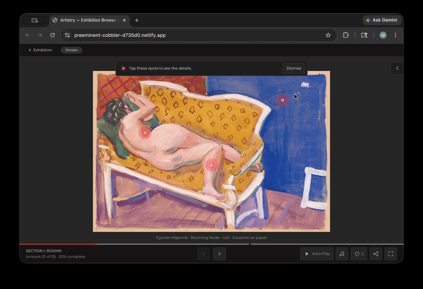Bookmark this page with the star

[x=328, y=35]
